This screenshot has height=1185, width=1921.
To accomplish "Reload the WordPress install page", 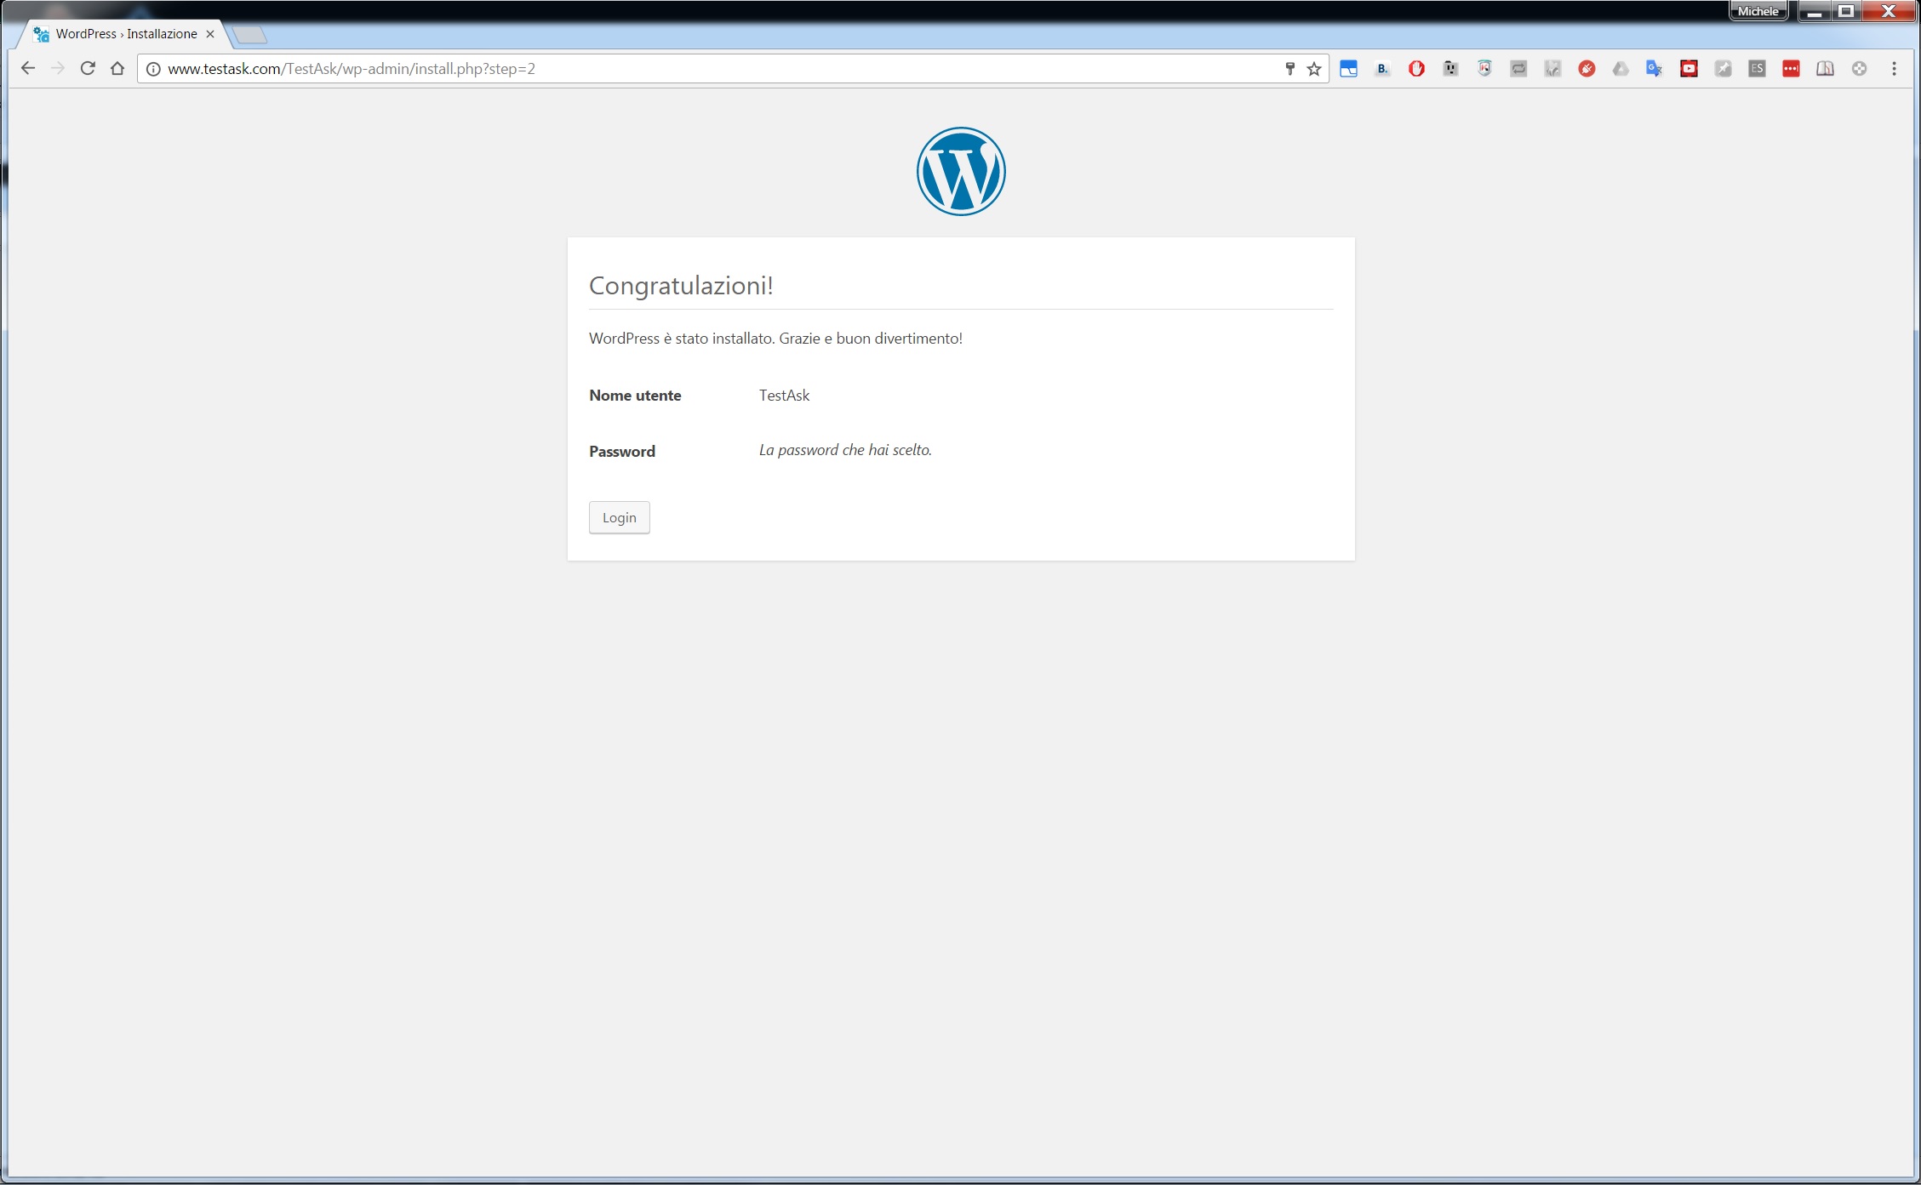I will (x=88, y=68).
